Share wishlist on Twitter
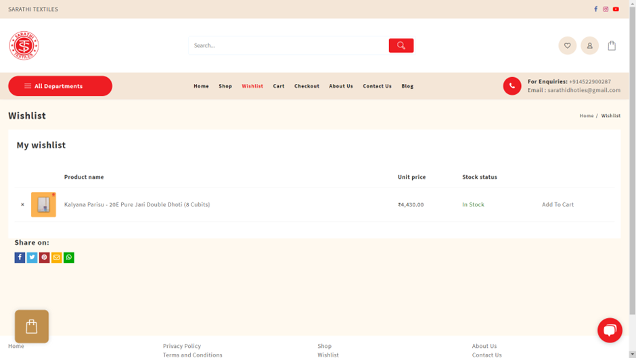636x358 pixels. [x=32, y=257]
